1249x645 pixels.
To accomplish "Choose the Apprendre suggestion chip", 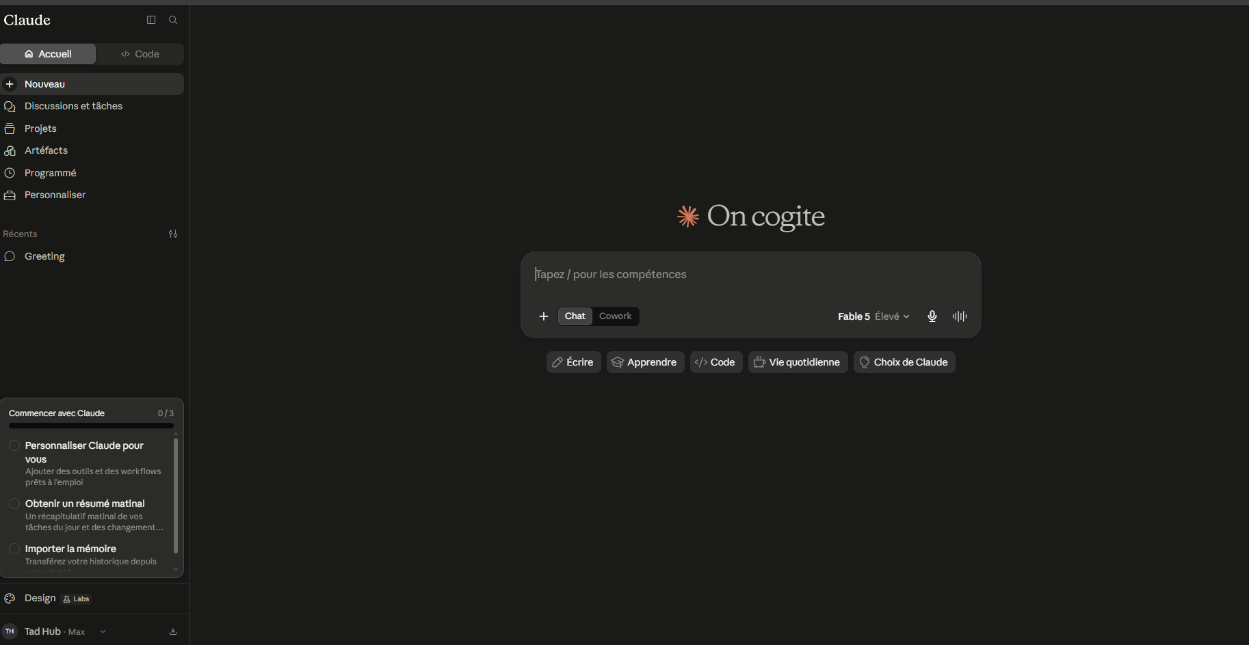I will coord(645,362).
